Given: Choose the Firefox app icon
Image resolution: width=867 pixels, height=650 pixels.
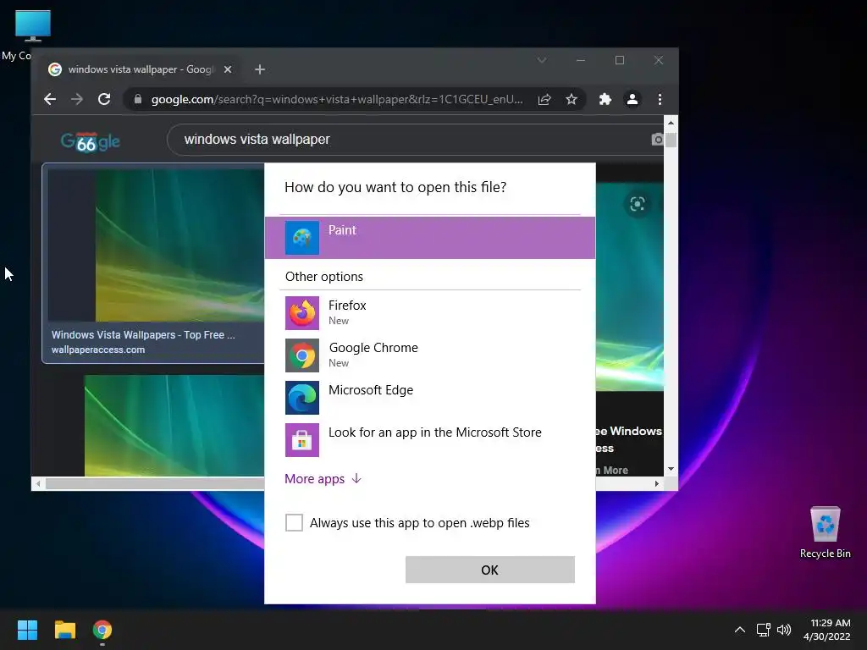Looking at the screenshot, I should (x=302, y=313).
